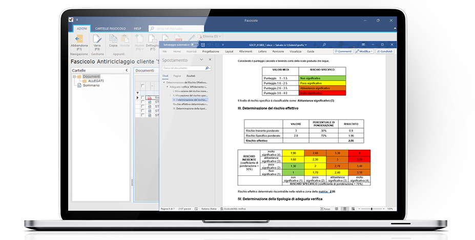Click the Varia (F9) document icon

[x=96, y=39]
